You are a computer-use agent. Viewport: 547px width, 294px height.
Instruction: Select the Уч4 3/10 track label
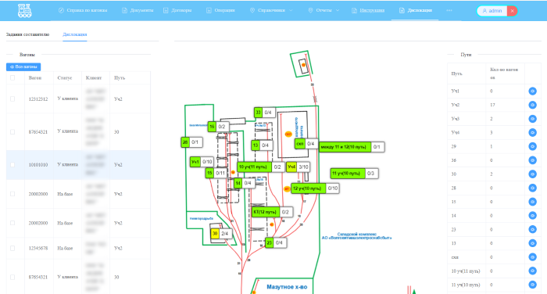point(298,167)
